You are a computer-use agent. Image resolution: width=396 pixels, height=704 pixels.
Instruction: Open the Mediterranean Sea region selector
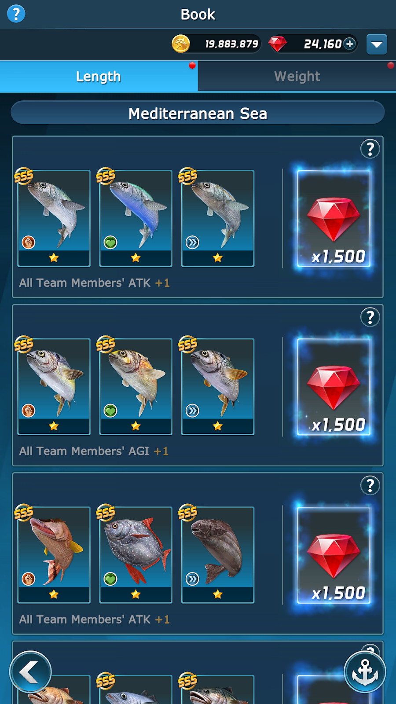[x=198, y=113]
